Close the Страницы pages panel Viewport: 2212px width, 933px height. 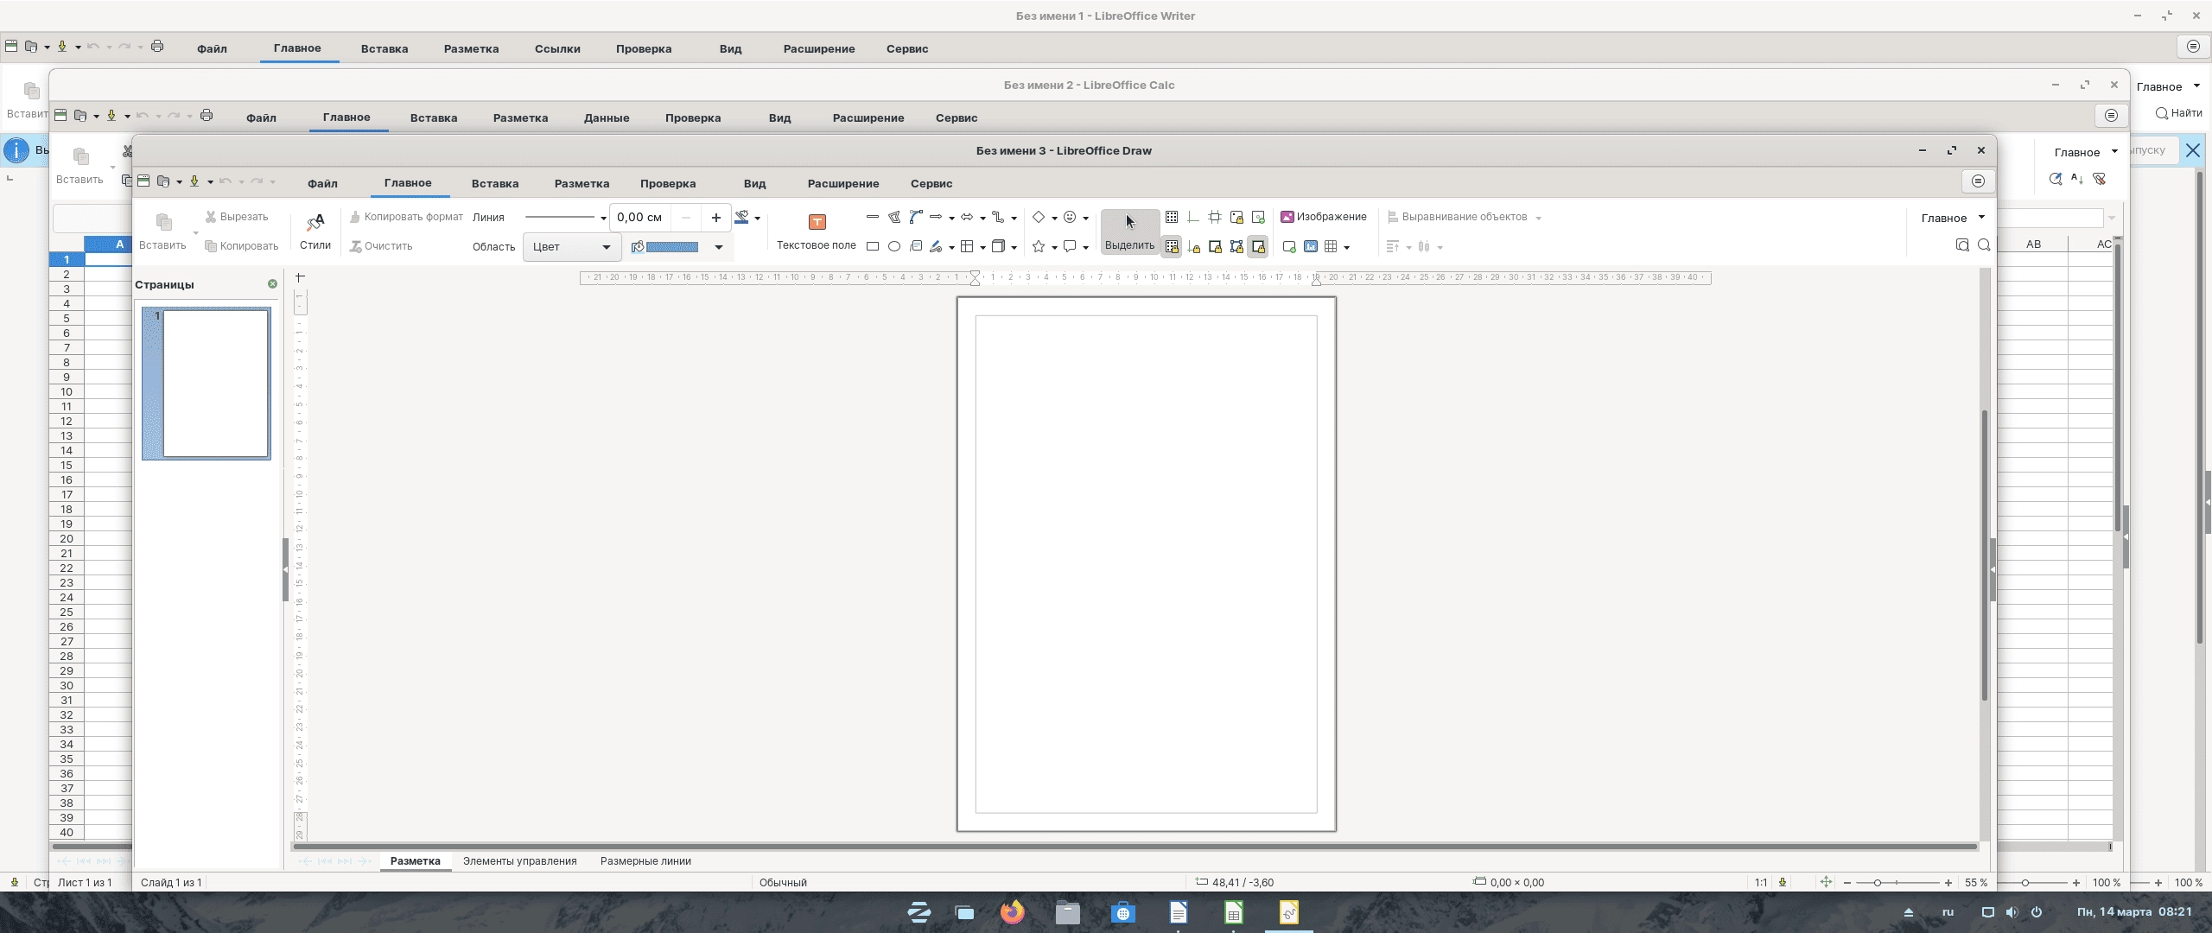click(x=272, y=284)
